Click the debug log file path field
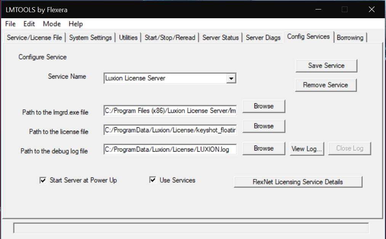386x239 pixels. pyautogui.click(x=170, y=149)
